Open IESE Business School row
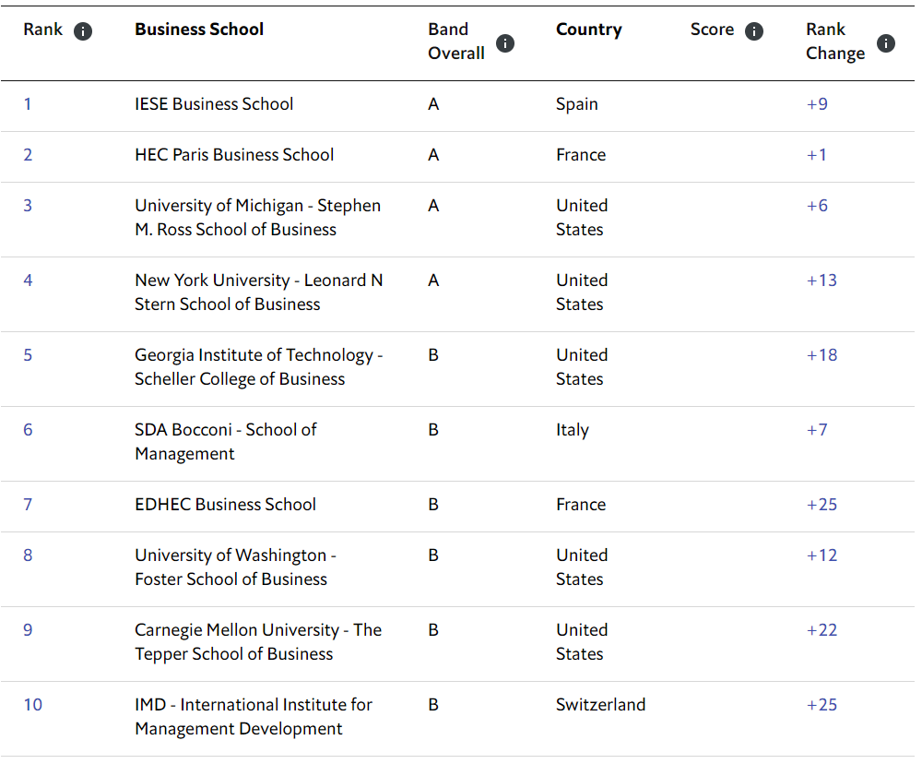The image size is (922, 764). tap(214, 104)
